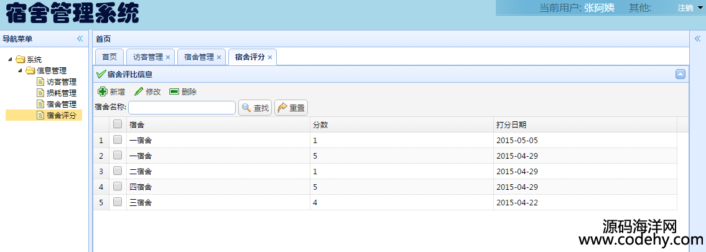Image resolution: width=706 pixels, height=252 pixels.
Task: Click the 删除 delete minus icon
Action: 174,91
